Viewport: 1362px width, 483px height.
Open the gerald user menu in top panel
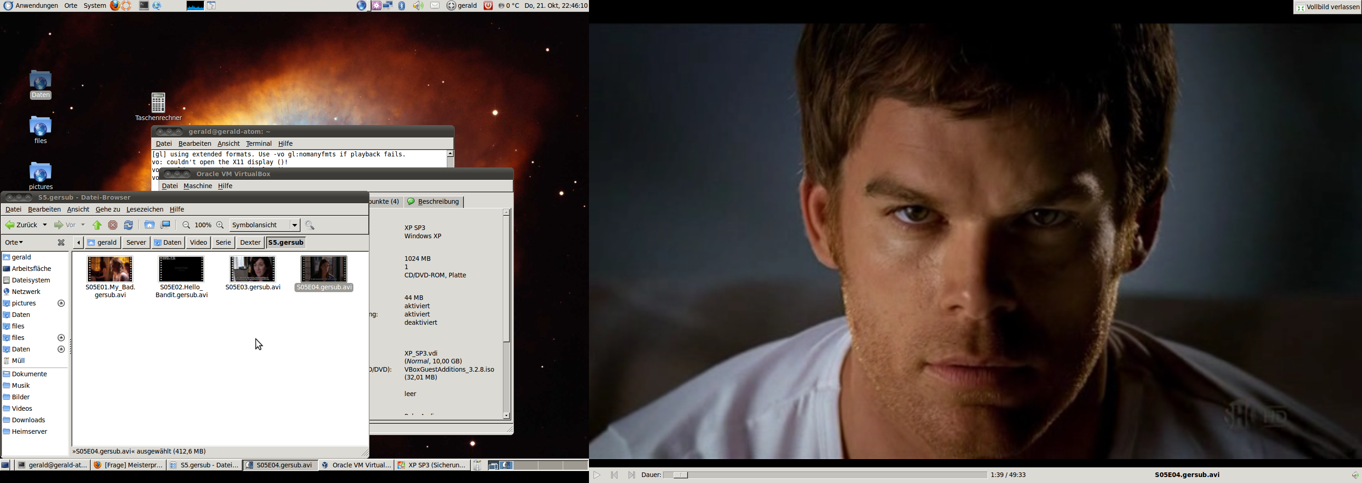[462, 6]
